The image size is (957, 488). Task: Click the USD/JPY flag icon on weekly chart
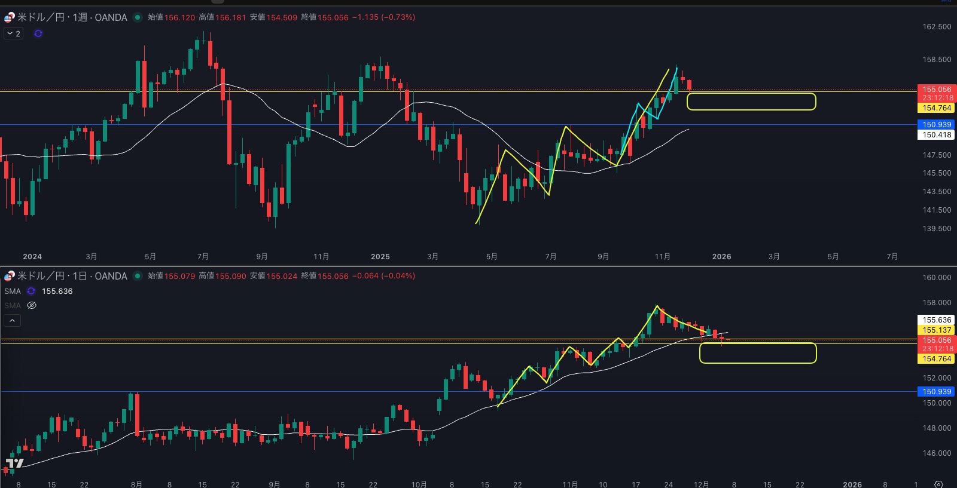pyautogui.click(x=9, y=17)
